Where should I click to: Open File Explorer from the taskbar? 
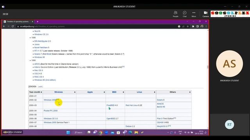tap(136, 132)
